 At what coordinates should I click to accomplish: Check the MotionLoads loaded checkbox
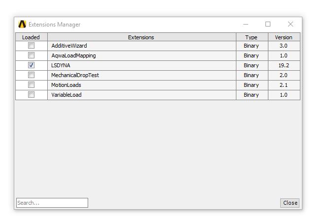click(32, 85)
